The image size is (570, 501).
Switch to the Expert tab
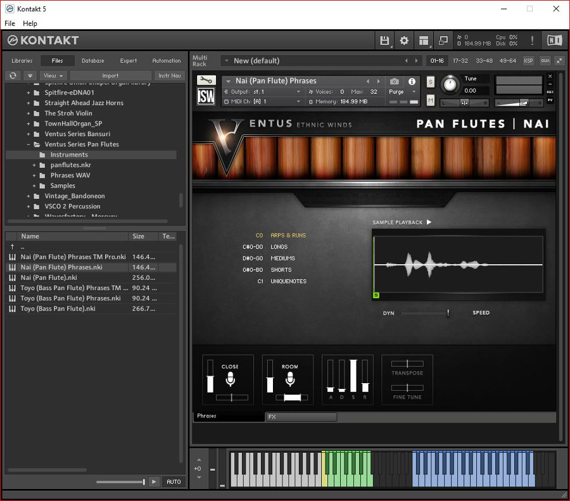tap(129, 61)
